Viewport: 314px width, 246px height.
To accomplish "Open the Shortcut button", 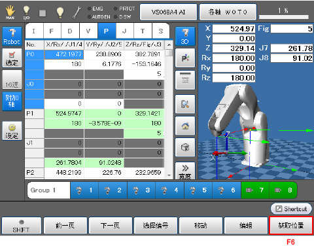I will (x=291, y=209).
